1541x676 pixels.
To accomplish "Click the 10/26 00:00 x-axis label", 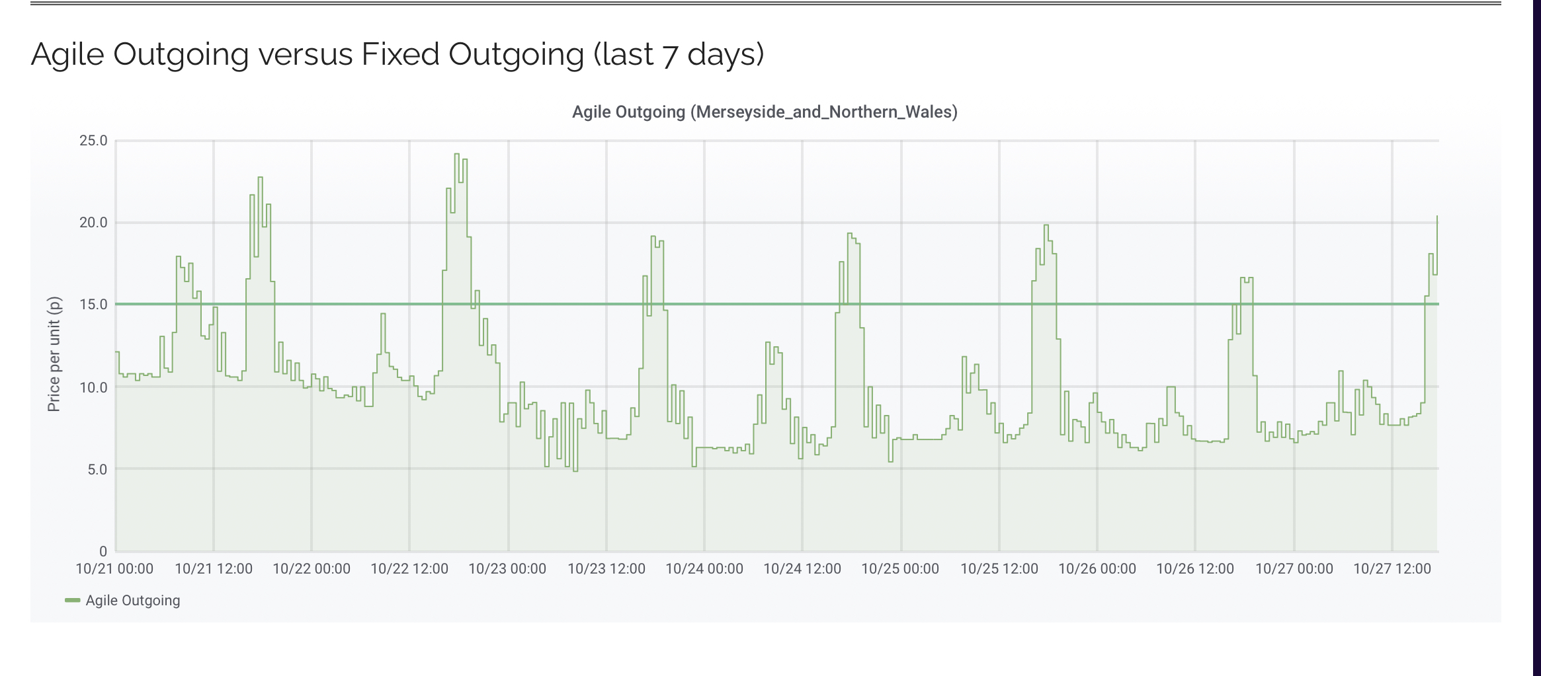I will click(1097, 569).
